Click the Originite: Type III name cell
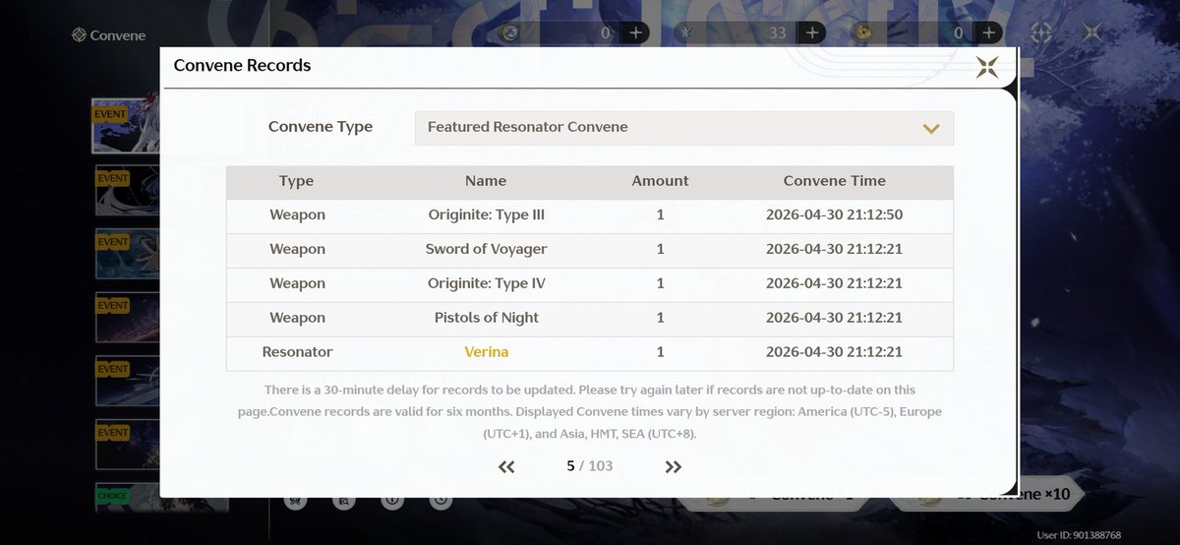The width and height of the screenshot is (1180, 545). tap(487, 214)
